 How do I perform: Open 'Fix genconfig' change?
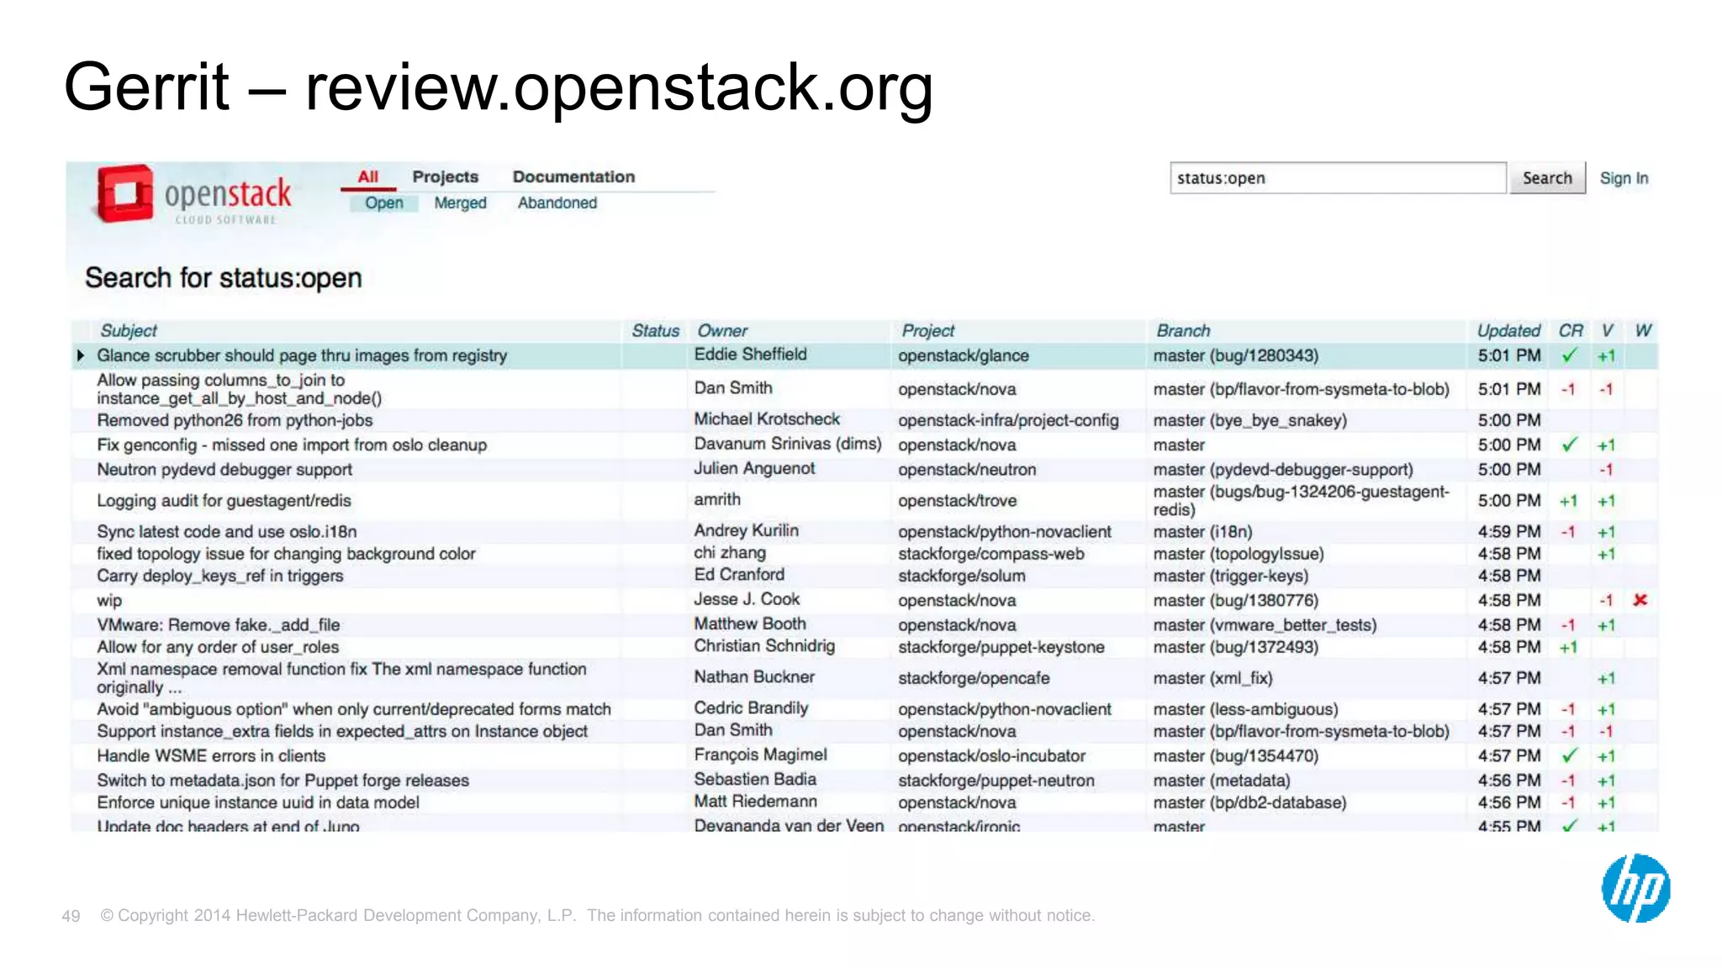coord(292,445)
